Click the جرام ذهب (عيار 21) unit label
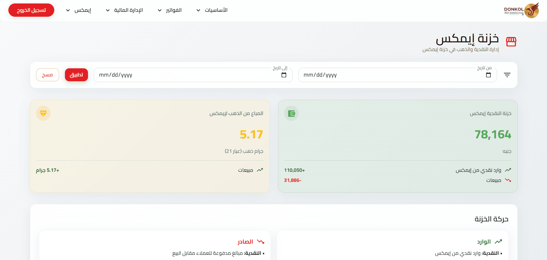Image resolution: width=547 pixels, height=260 pixels. click(x=244, y=151)
